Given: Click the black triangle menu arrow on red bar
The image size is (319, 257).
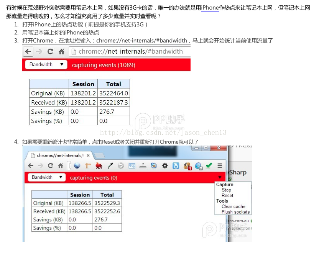Looking at the screenshot, I should point(220,177).
